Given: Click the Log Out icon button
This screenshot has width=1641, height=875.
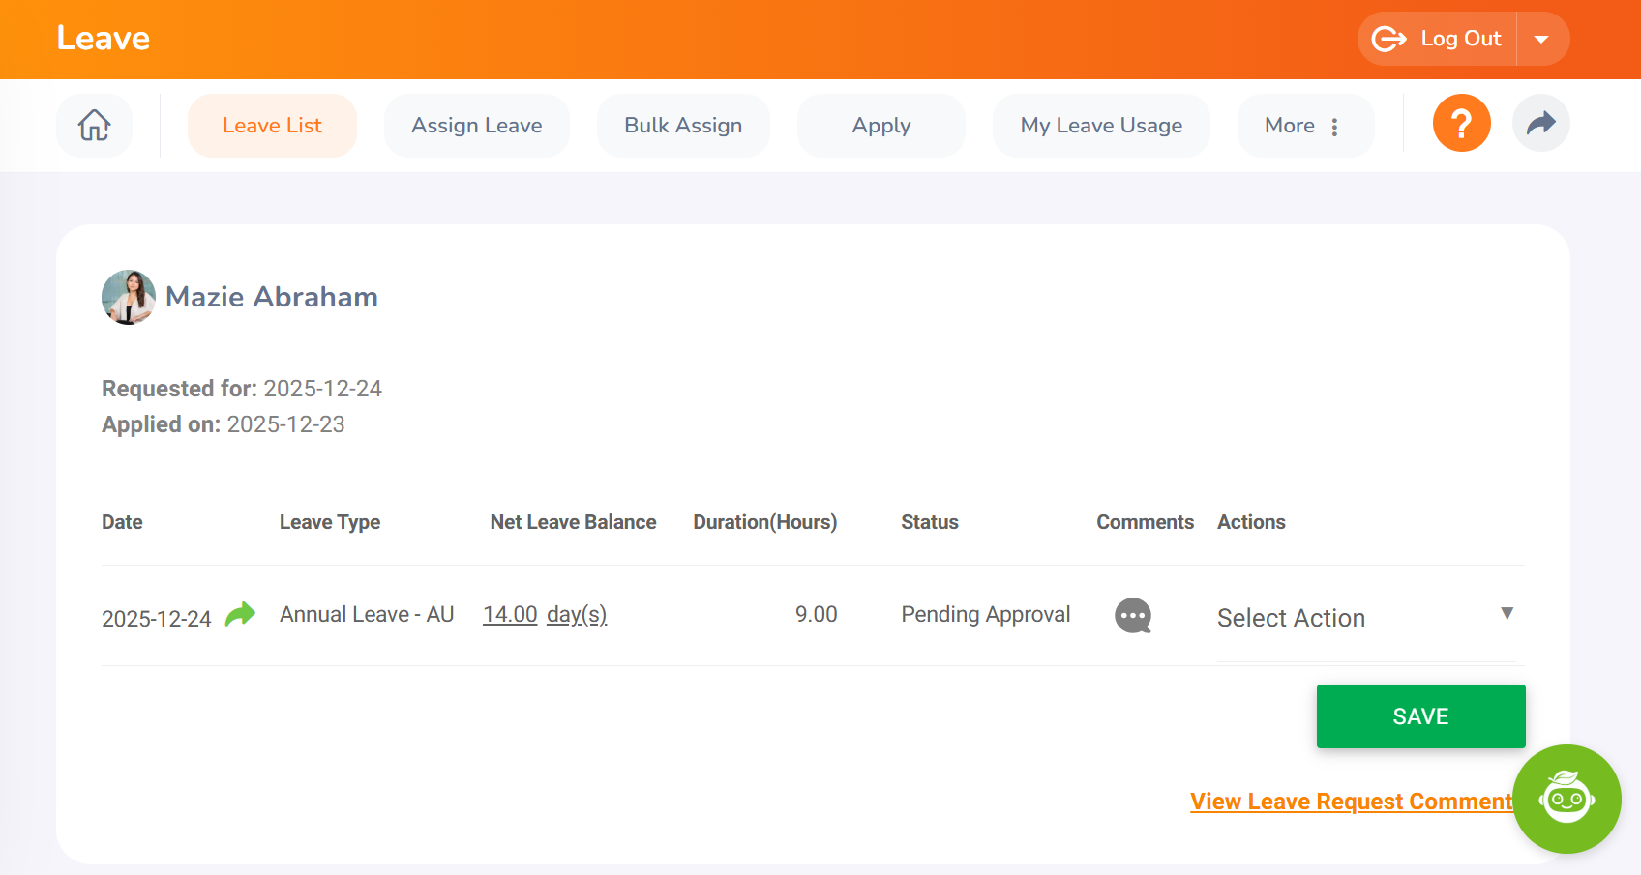Looking at the screenshot, I should click(1437, 39).
